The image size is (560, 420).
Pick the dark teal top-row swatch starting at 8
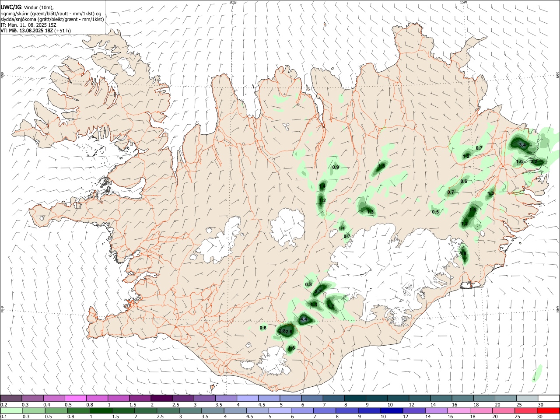coord(355,398)
